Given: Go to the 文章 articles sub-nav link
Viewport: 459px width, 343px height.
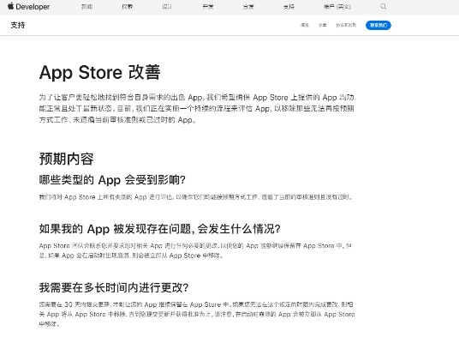Looking at the screenshot, I should coord(322,25).
